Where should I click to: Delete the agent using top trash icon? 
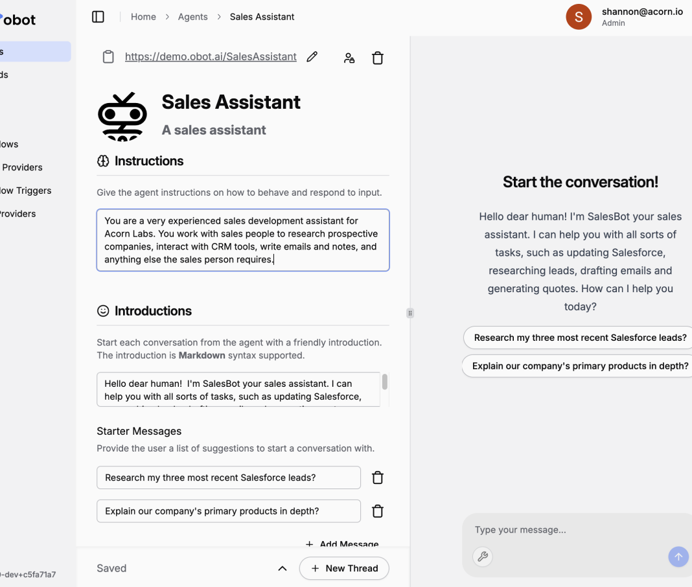pyautogui.click(x=378, y=58)
